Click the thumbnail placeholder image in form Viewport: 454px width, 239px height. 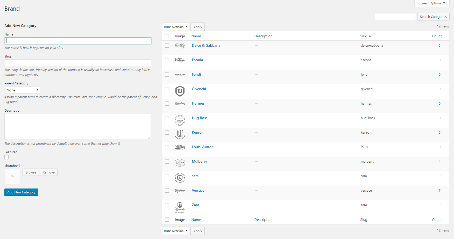click(12, 176)
